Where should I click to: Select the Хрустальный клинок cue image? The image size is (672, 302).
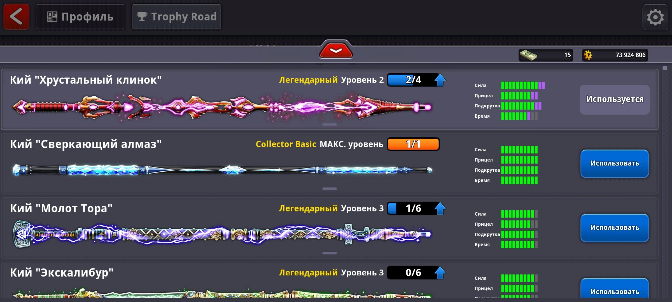[222, 107]
